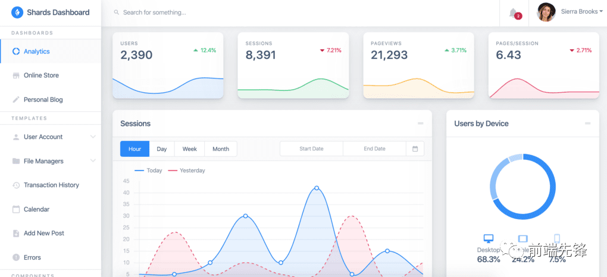Image resolution: width=607 pixels, height=277 pixels.
Task: Open the notifications bell icon
Action: click(514, 13)
